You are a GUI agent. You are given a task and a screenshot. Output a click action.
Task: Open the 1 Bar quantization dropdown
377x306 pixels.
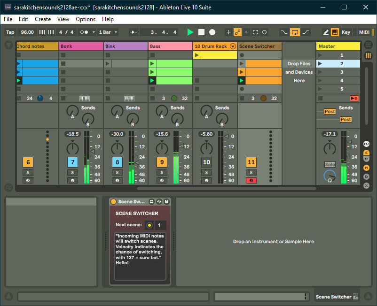(x=108, y=32)
